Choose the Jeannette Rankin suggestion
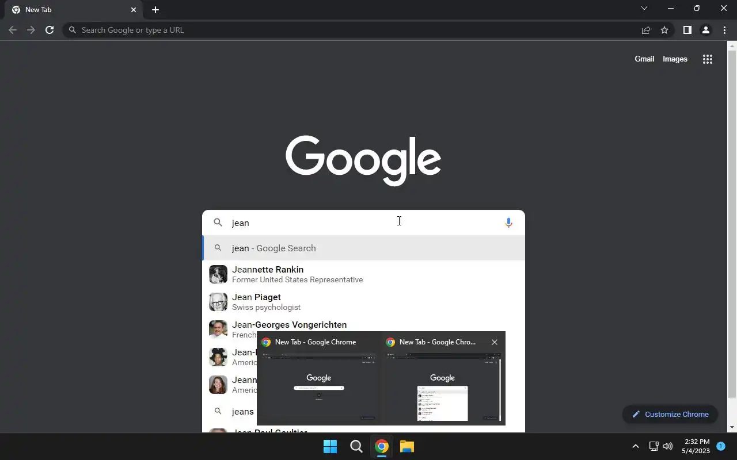 [x=363, y=274]
